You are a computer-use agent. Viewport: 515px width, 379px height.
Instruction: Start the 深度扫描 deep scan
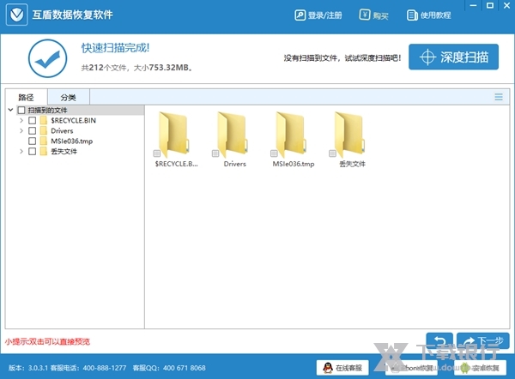pyautogui.click(x=453, y=57)
